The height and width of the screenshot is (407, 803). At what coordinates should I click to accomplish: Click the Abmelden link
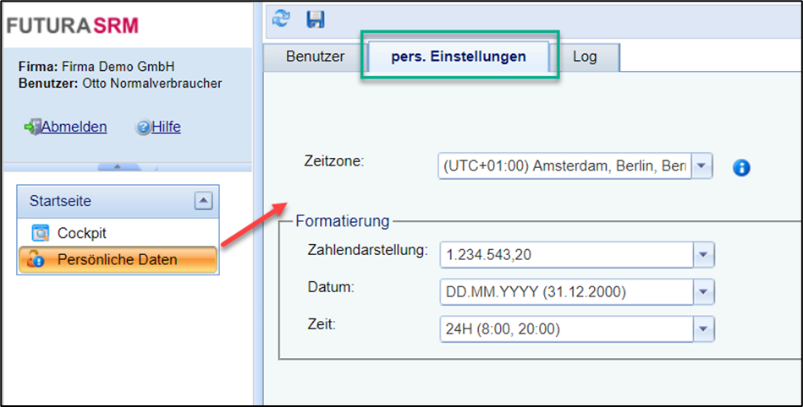[x=74, y=128]
